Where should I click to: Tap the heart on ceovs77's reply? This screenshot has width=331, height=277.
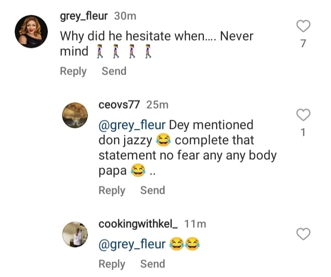click(x=303, y=115)
